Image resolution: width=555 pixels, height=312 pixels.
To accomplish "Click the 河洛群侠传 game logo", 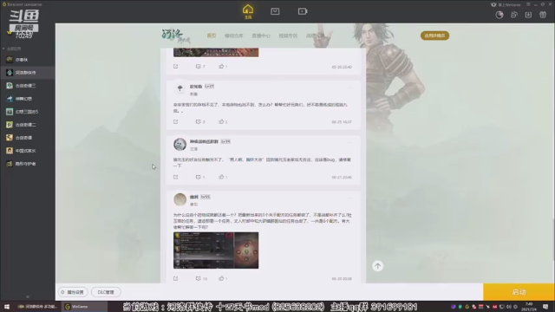I will pos(176,36).
